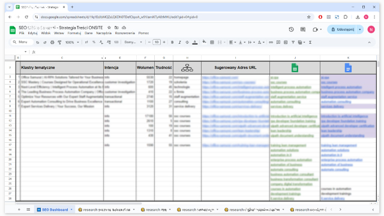Print the spreadsheet using printer icon

tap(52, 43)
